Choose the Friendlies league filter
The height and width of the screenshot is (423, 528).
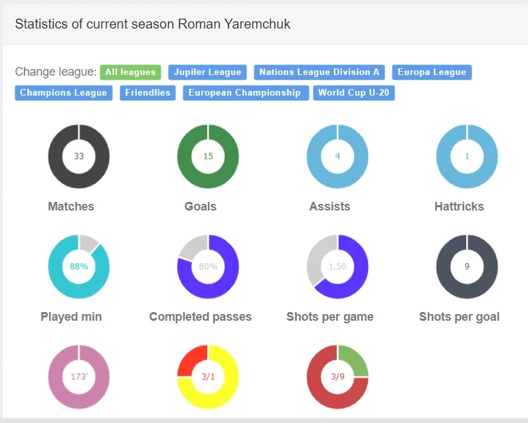[x=147, y=93]
